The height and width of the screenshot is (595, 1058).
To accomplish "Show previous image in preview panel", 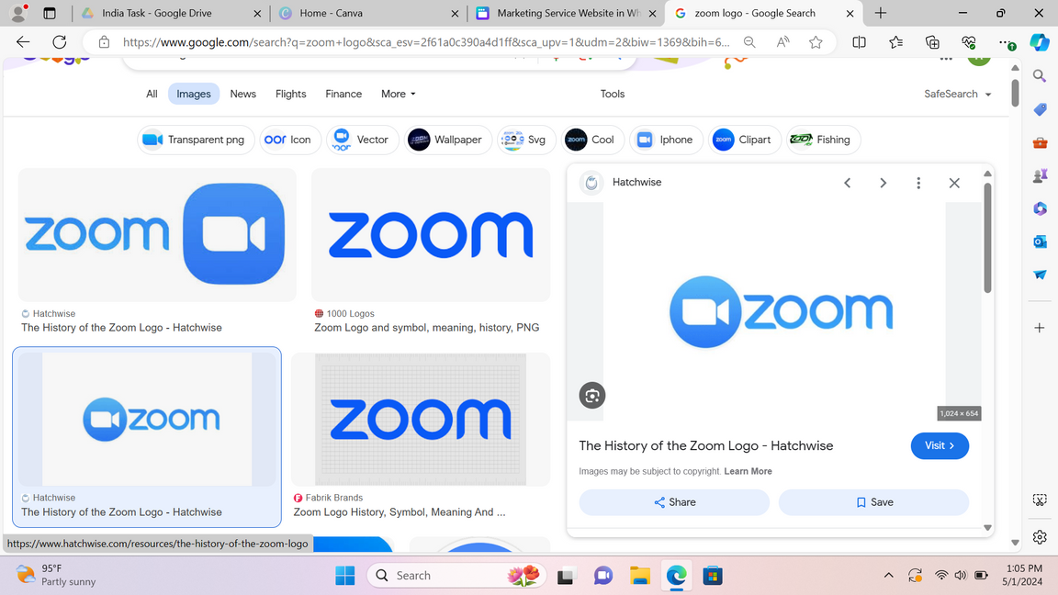I will point(848,183).
